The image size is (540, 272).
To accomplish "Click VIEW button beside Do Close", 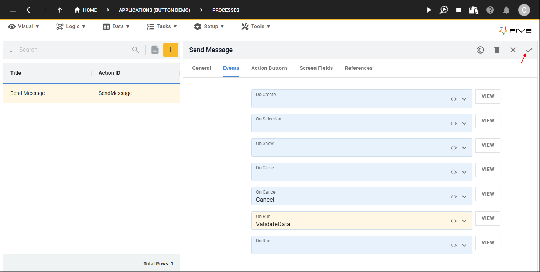I will pos(488,170).
